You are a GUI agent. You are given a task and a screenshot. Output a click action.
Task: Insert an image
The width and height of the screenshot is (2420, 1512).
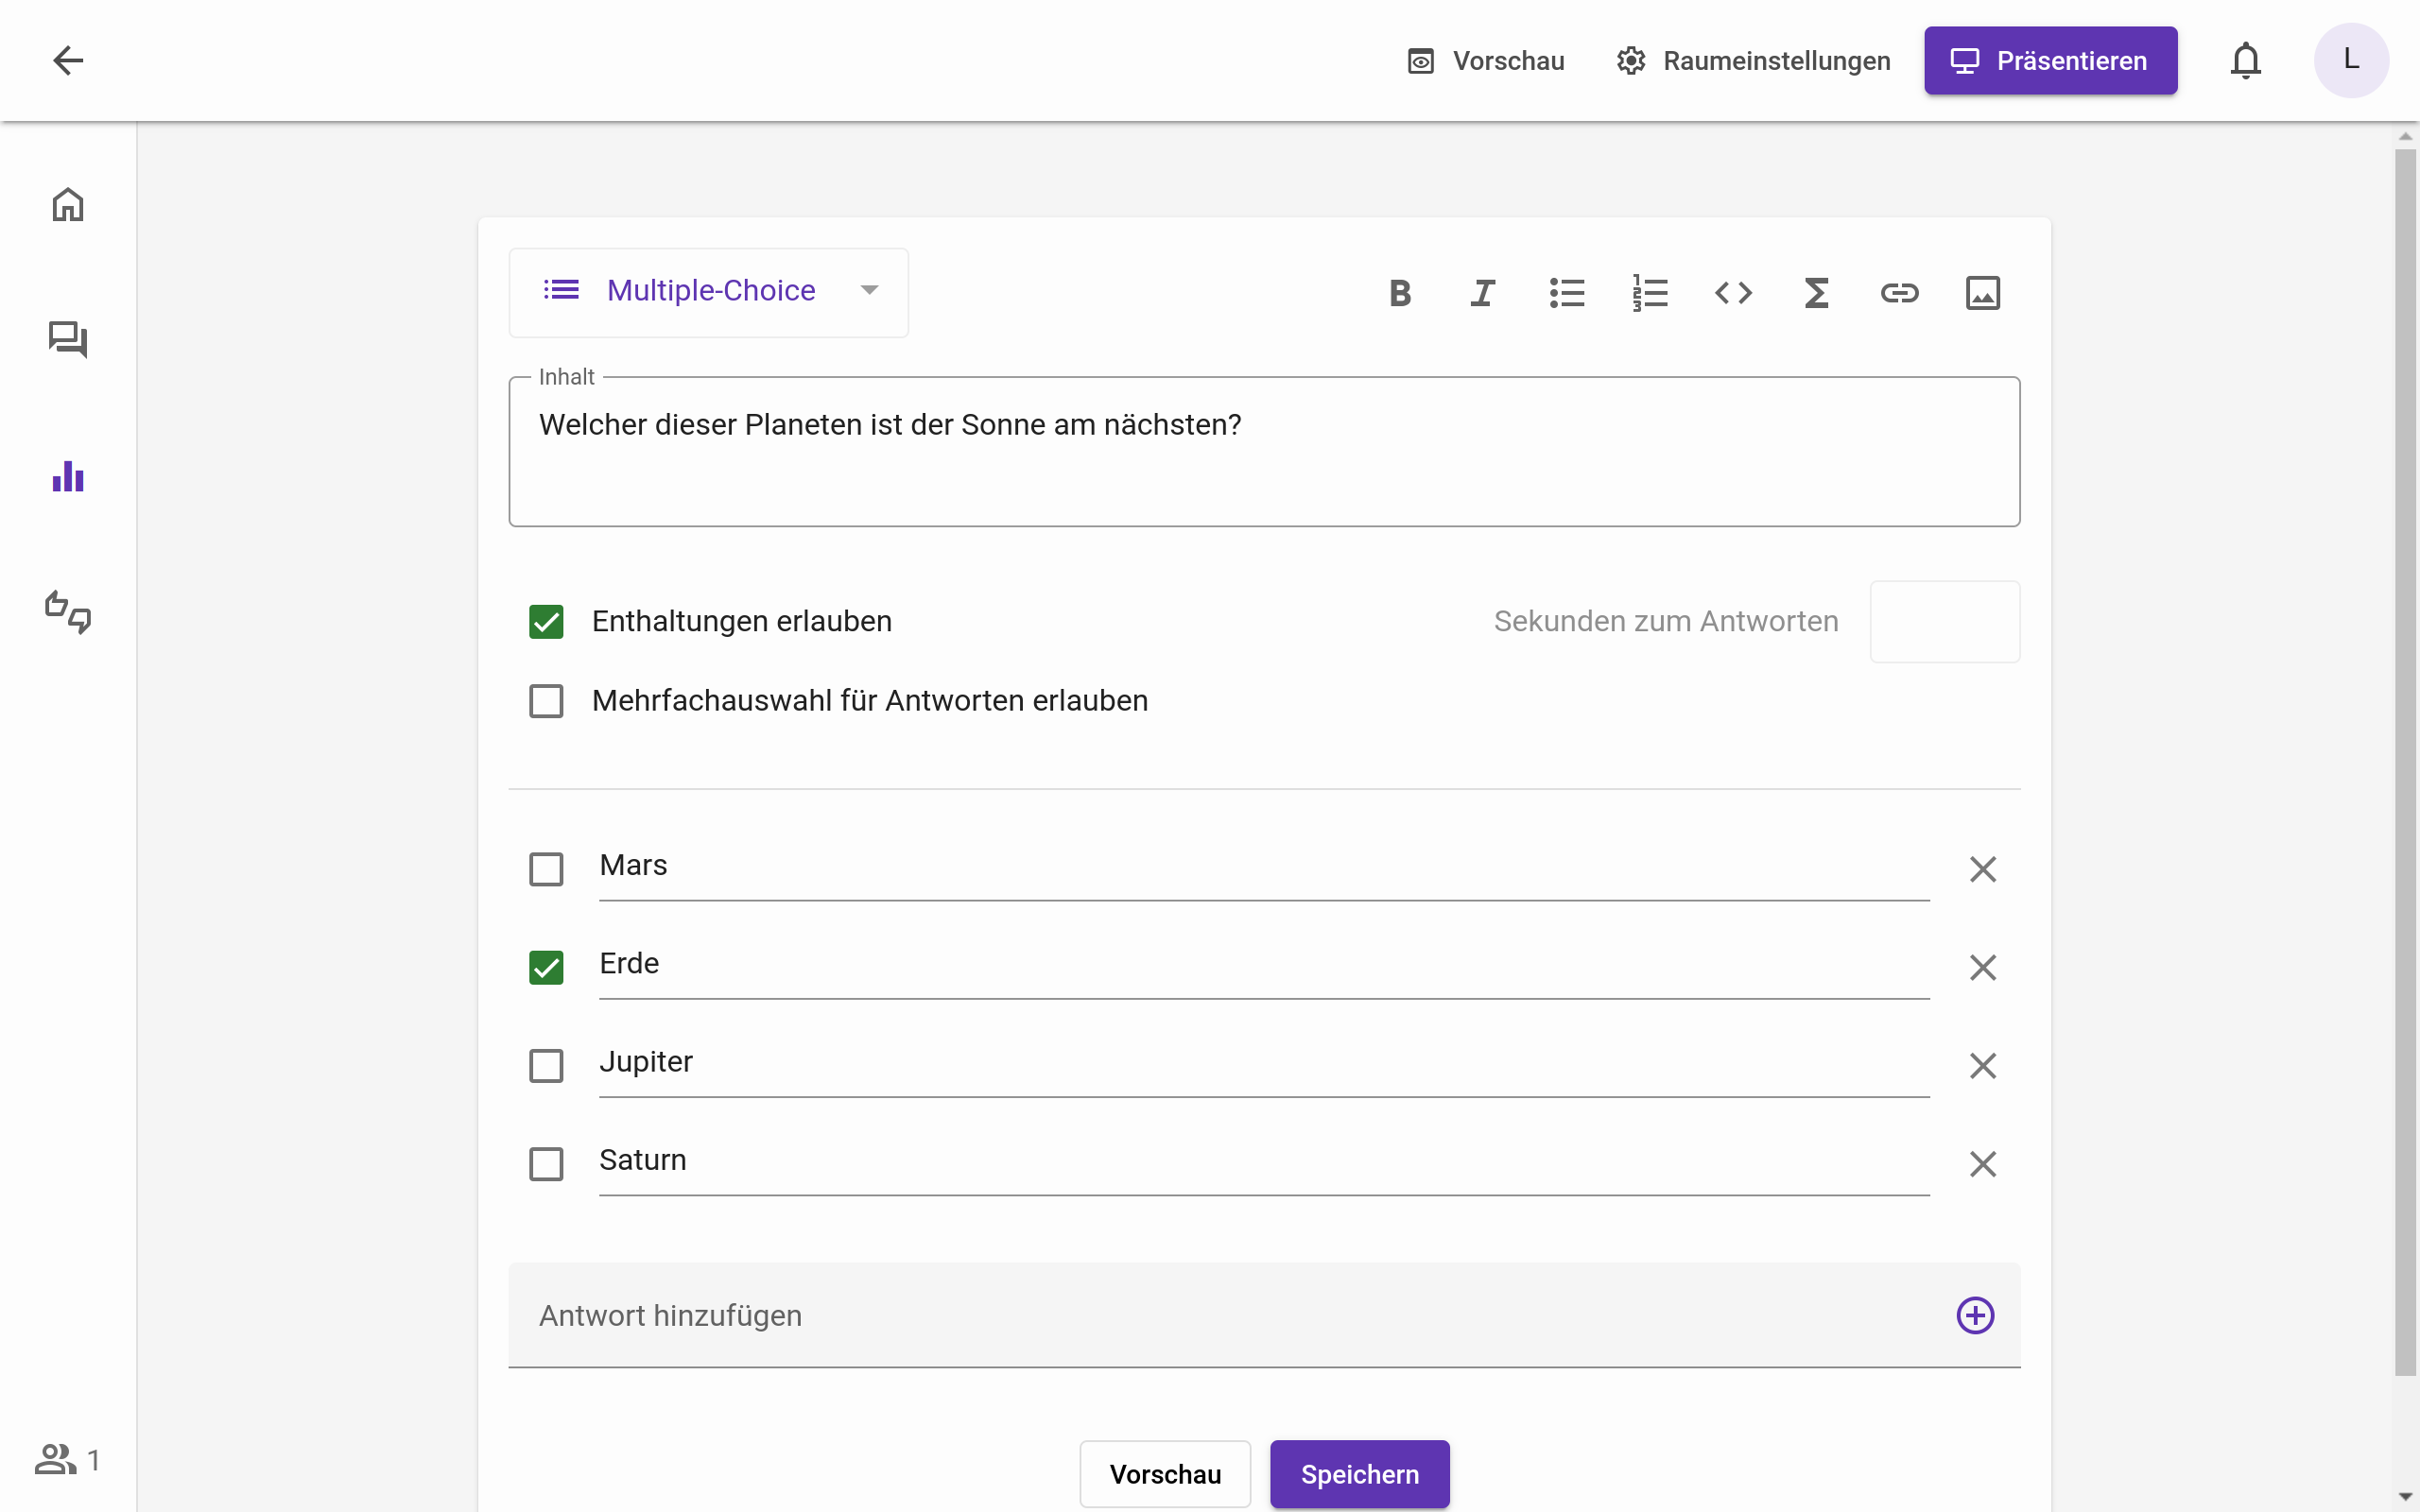(1982, 293)
